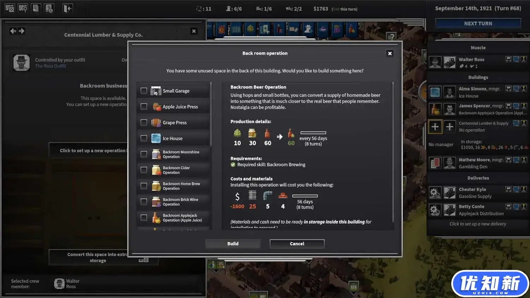Viewport: 530px width, 298px height.
Task: Select Grape Press from operation list
Action: point(175,123)
